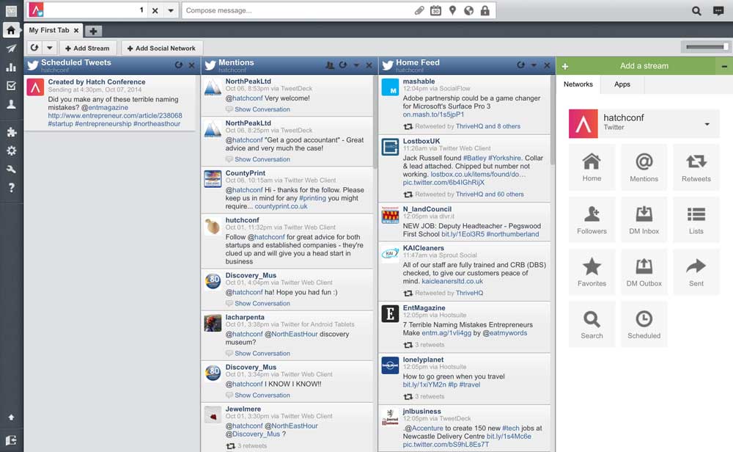Click the paperclip attachment icon
733x452 pixels.
click(419, 10)
